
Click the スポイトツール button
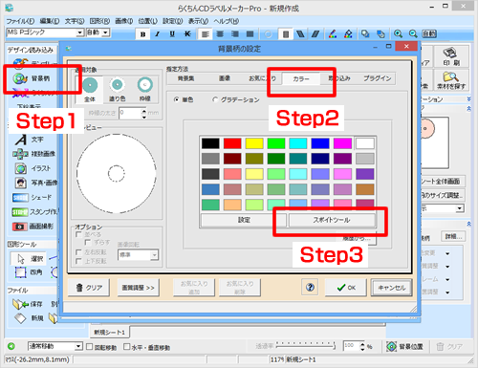[x=332, y=220]
